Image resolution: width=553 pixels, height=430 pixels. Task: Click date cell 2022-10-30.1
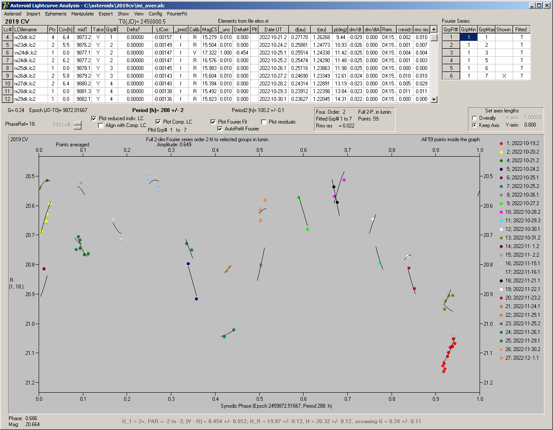(273, 99)
